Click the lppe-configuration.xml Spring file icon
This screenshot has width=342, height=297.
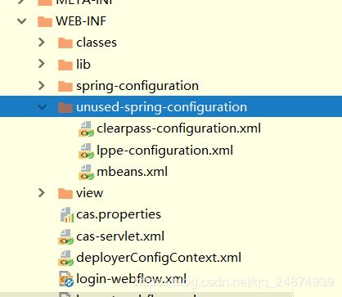click(x=86, y=151)
